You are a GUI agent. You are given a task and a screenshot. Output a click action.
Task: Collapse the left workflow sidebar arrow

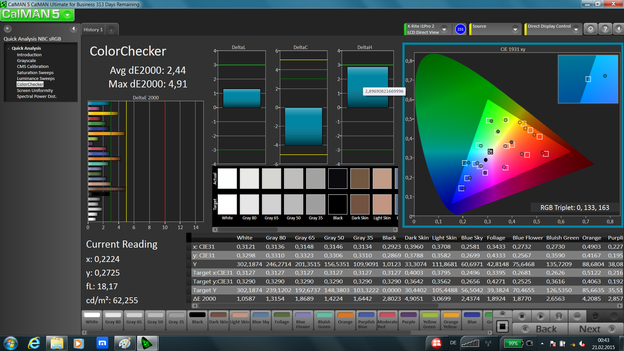click(x=73, y=29)
